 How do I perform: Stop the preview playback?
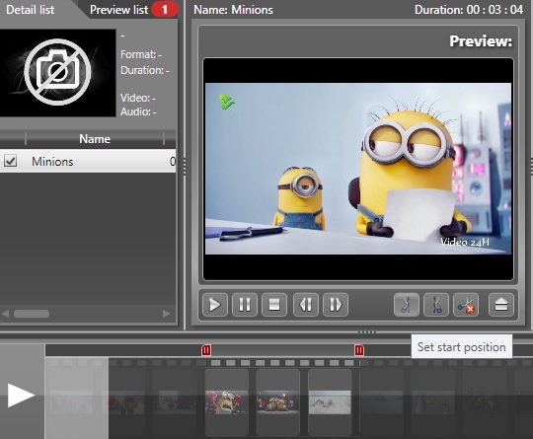pos(274,305)
